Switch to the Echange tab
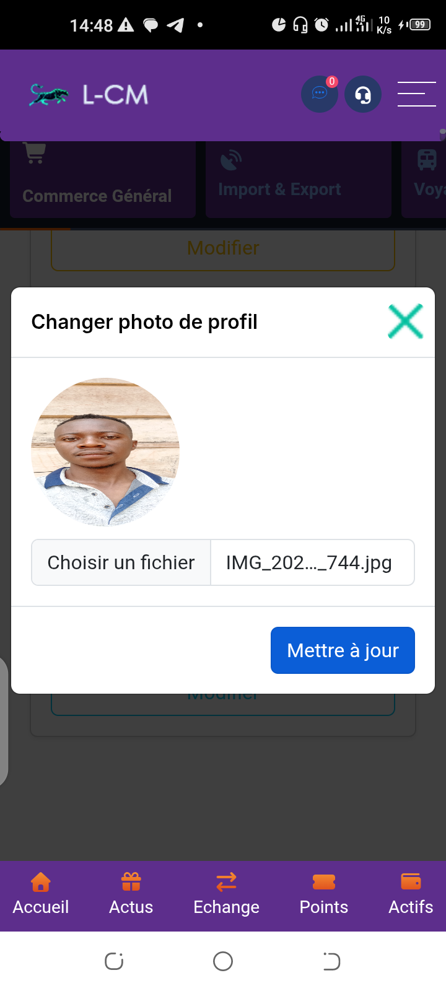 pyautogui.click(x=226, y=895)
